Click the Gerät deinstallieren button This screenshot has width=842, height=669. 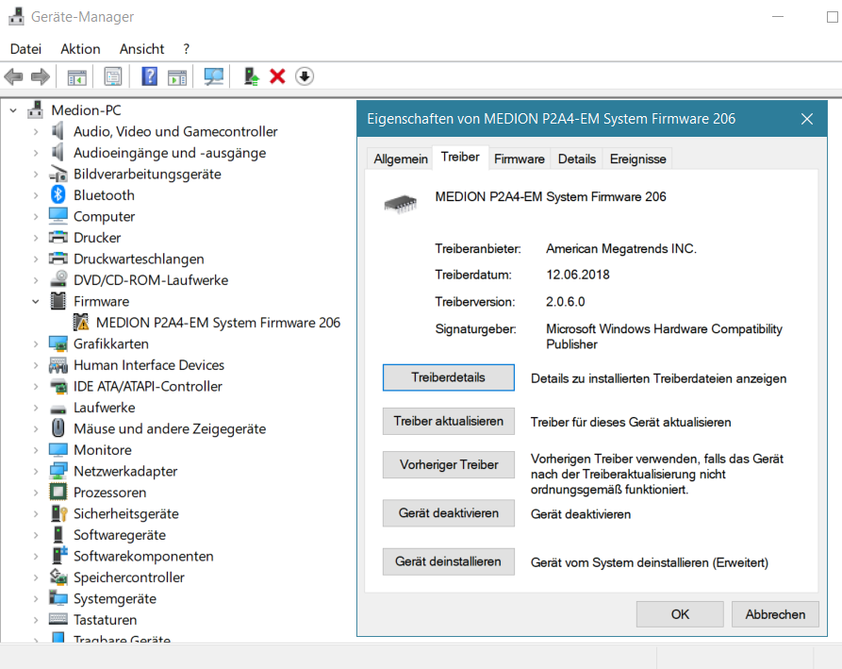[449, 561]
